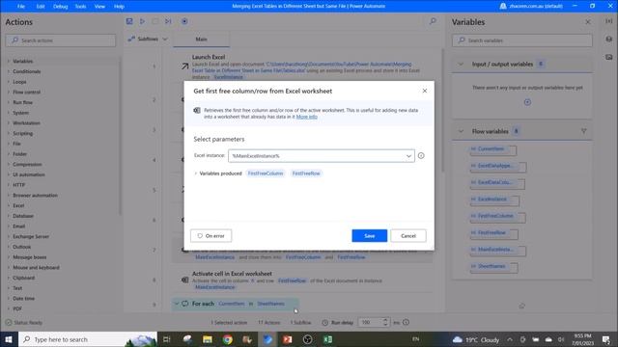Screen dimensions: 618x347
Task: Click the info icon beside Excel instance
Action: [421, 156]
